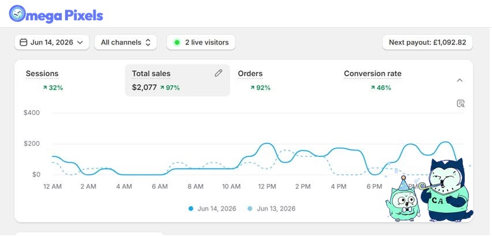492x237 pixels.
Task: Click the small party-hat owl mascot
Action: tap(404, 200)
